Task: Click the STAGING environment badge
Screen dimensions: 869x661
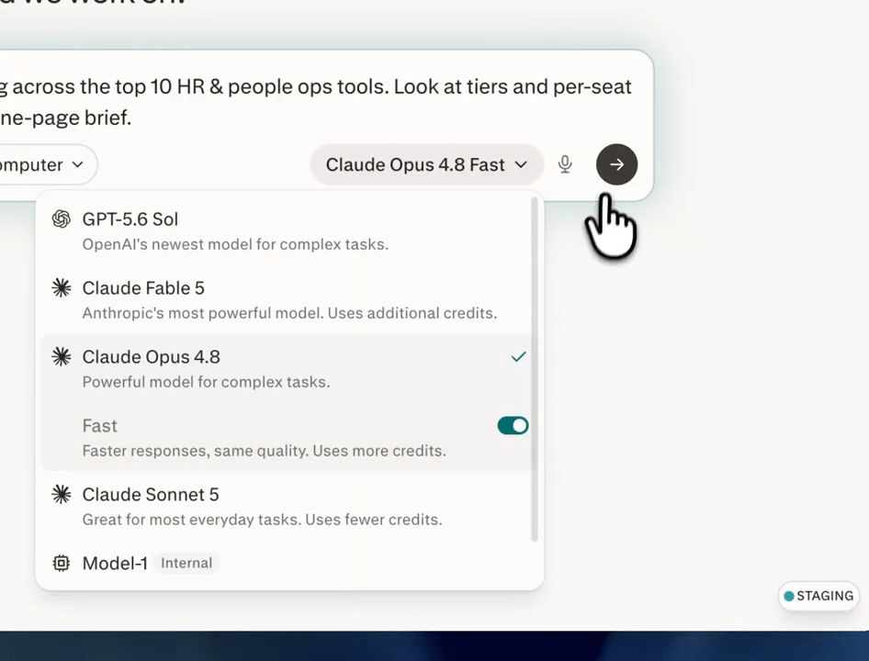Action: click(x=818, y=596)
